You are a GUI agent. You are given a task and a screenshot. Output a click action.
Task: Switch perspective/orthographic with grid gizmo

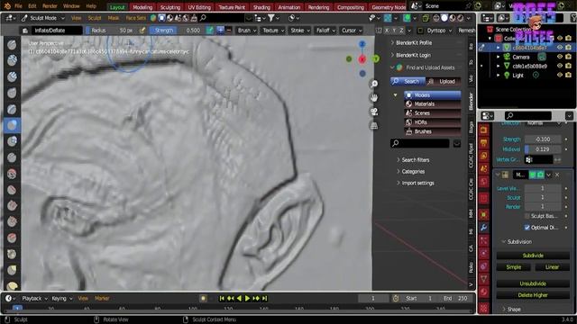pyautogui.click(x=374, y=126)
